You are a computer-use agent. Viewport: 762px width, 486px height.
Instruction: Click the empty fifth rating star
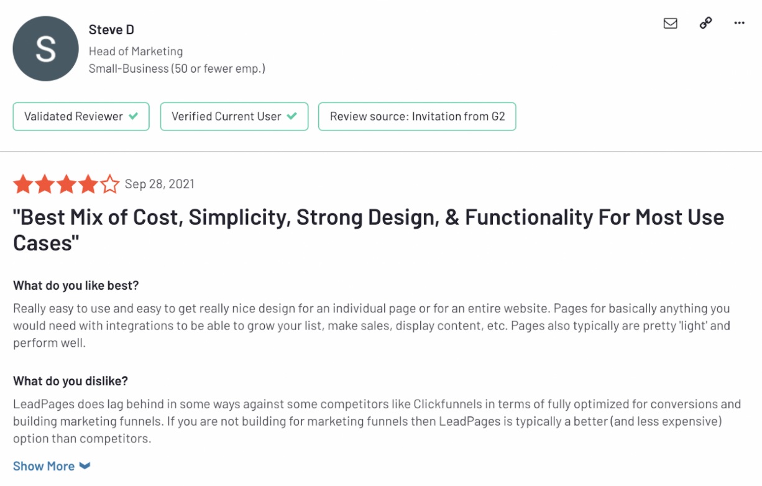pos(110,184)
